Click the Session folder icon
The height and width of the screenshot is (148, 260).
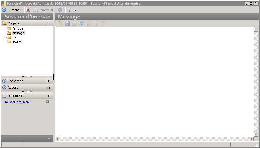9,42
